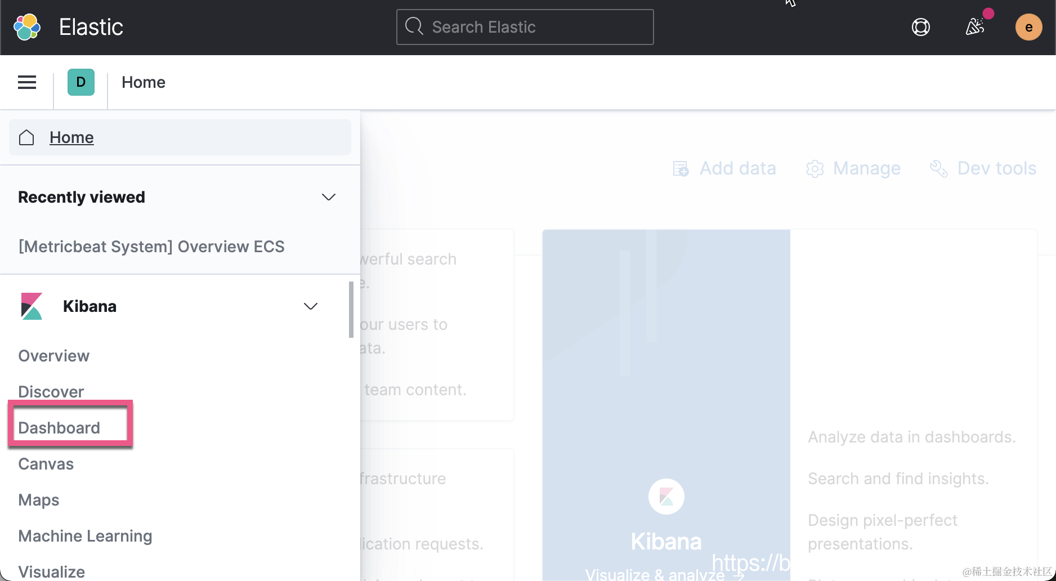This screenshot has height=581, width=1056.
Task: Click the Dev tools link
Action: pos(996,168)
